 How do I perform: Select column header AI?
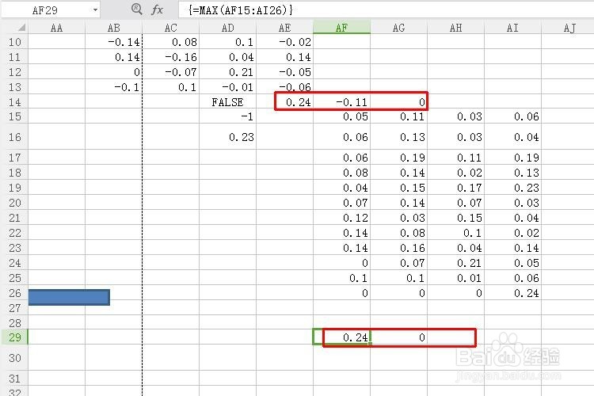(512, 28)
